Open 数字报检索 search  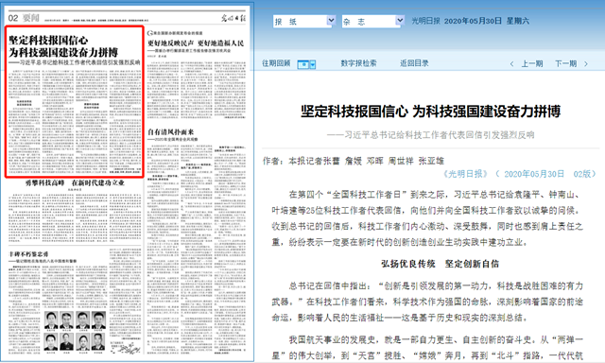pos(358,63)
